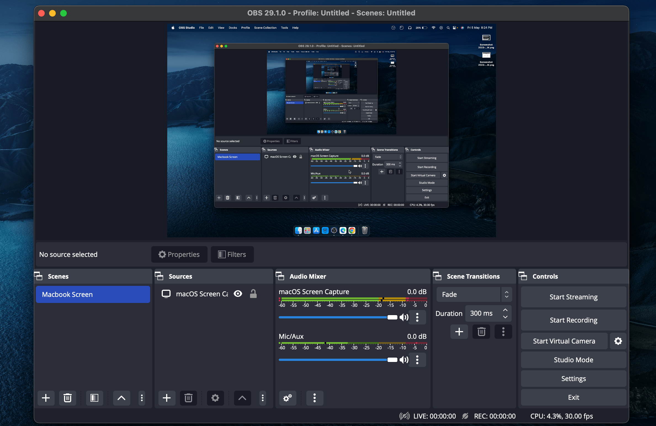Open Audio Mixer panel options menu
This screenshot has width=656, height=426.
point(315,398)
